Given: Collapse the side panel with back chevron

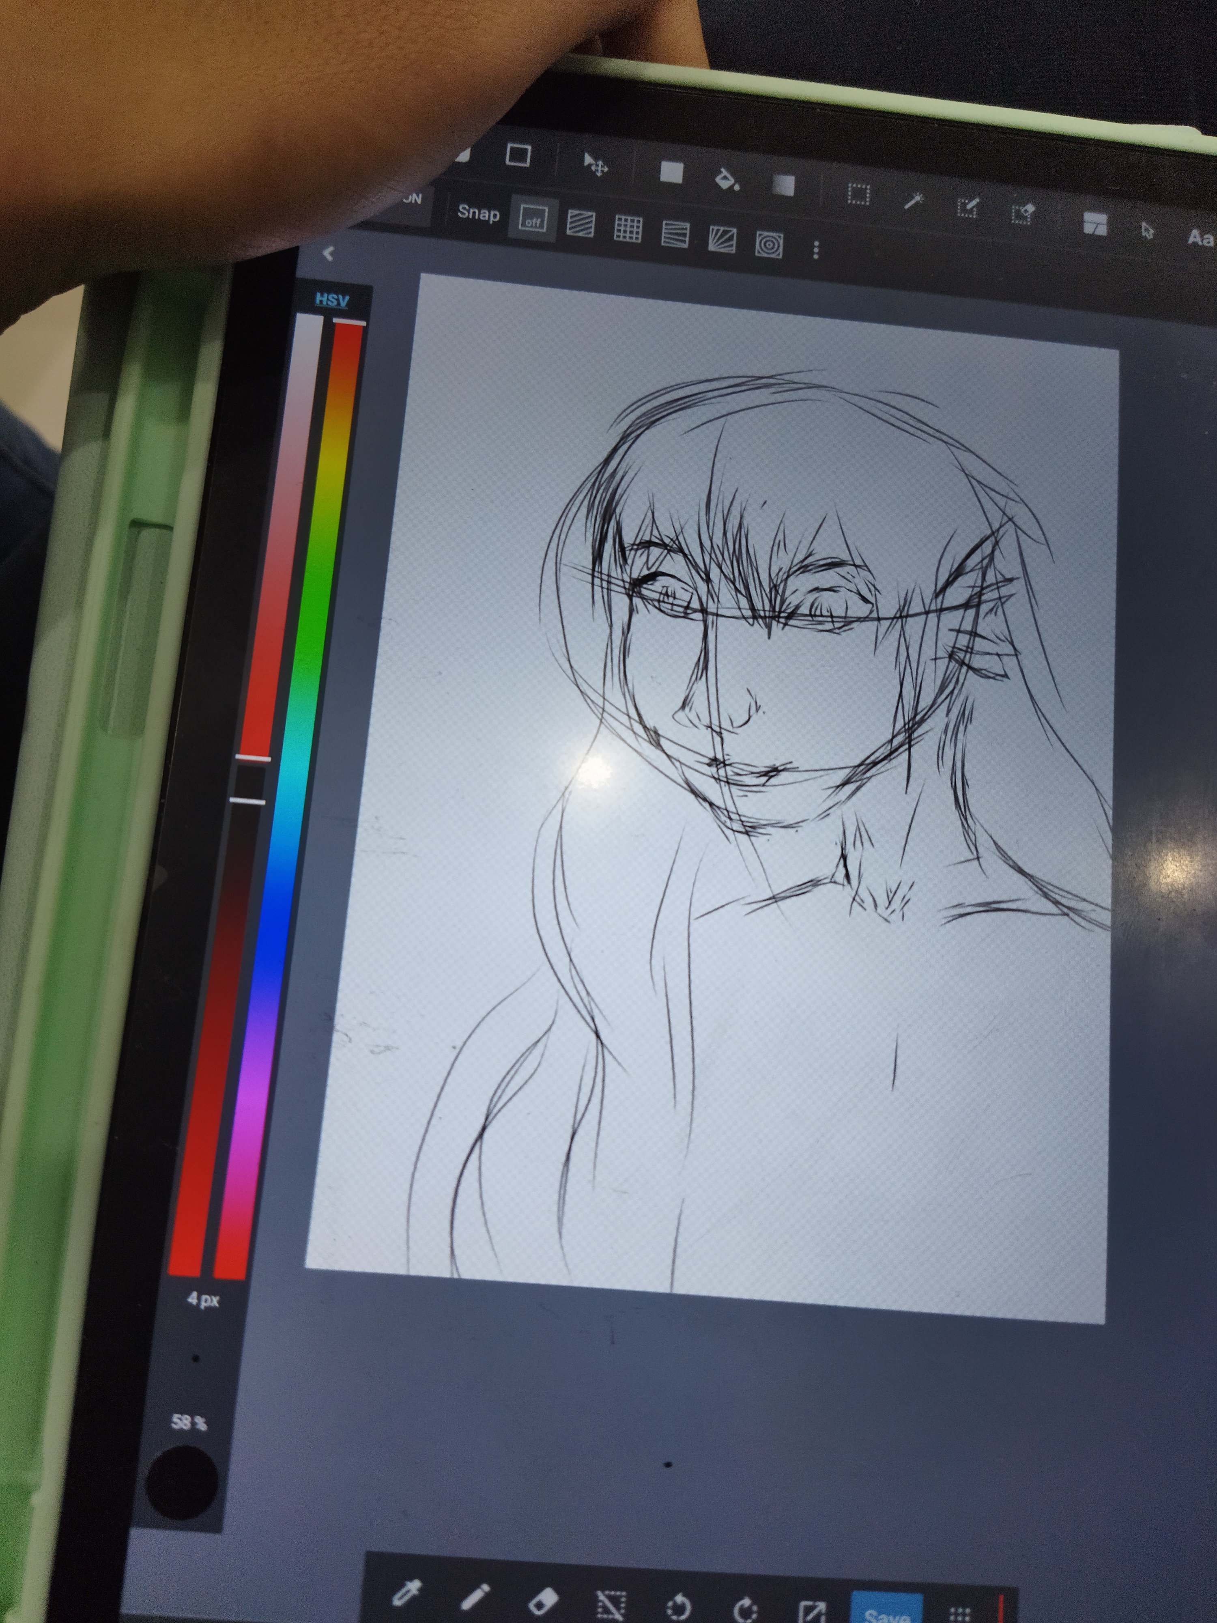Looking at the screenshot, I should coord(328,253).
